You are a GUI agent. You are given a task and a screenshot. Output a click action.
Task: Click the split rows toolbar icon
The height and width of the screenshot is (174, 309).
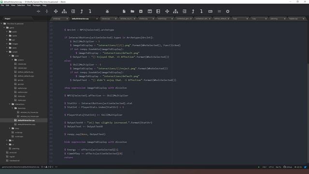coord(158,12)
